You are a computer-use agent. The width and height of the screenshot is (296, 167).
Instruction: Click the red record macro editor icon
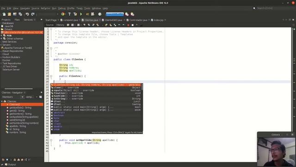(128, 25)
